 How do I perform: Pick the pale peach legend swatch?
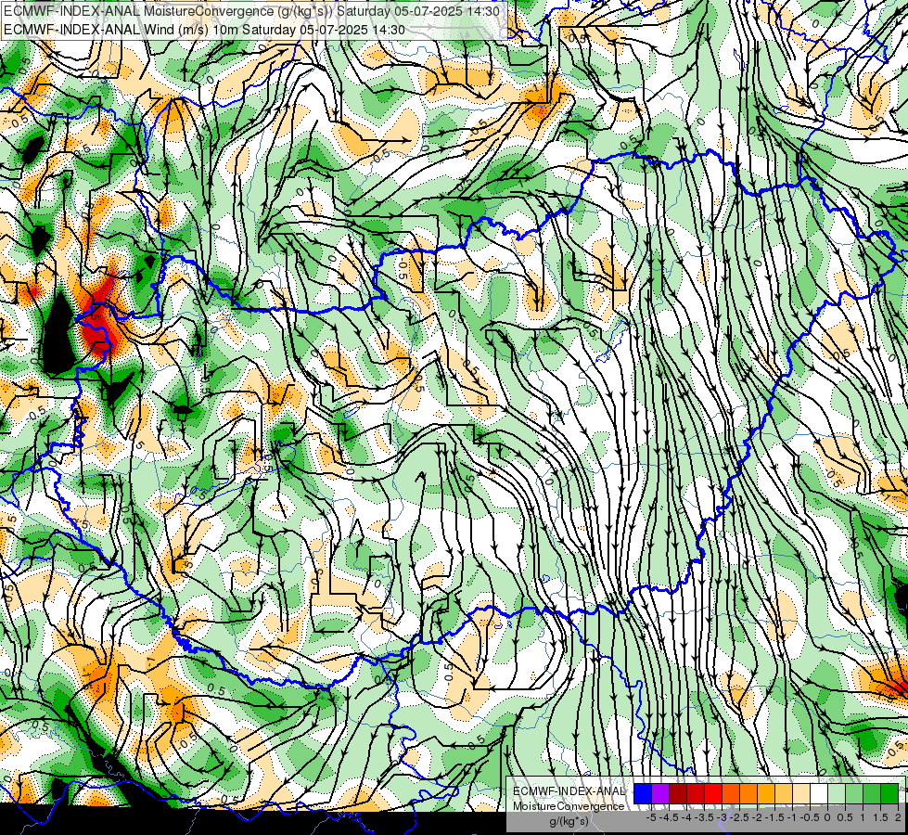click(801, 793)
